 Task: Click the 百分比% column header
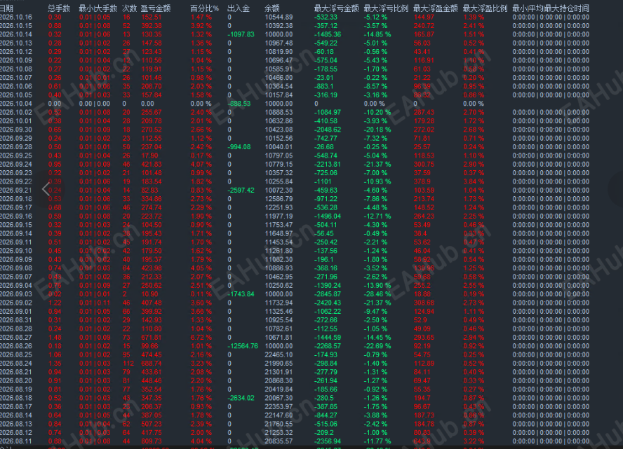(205, 8)
